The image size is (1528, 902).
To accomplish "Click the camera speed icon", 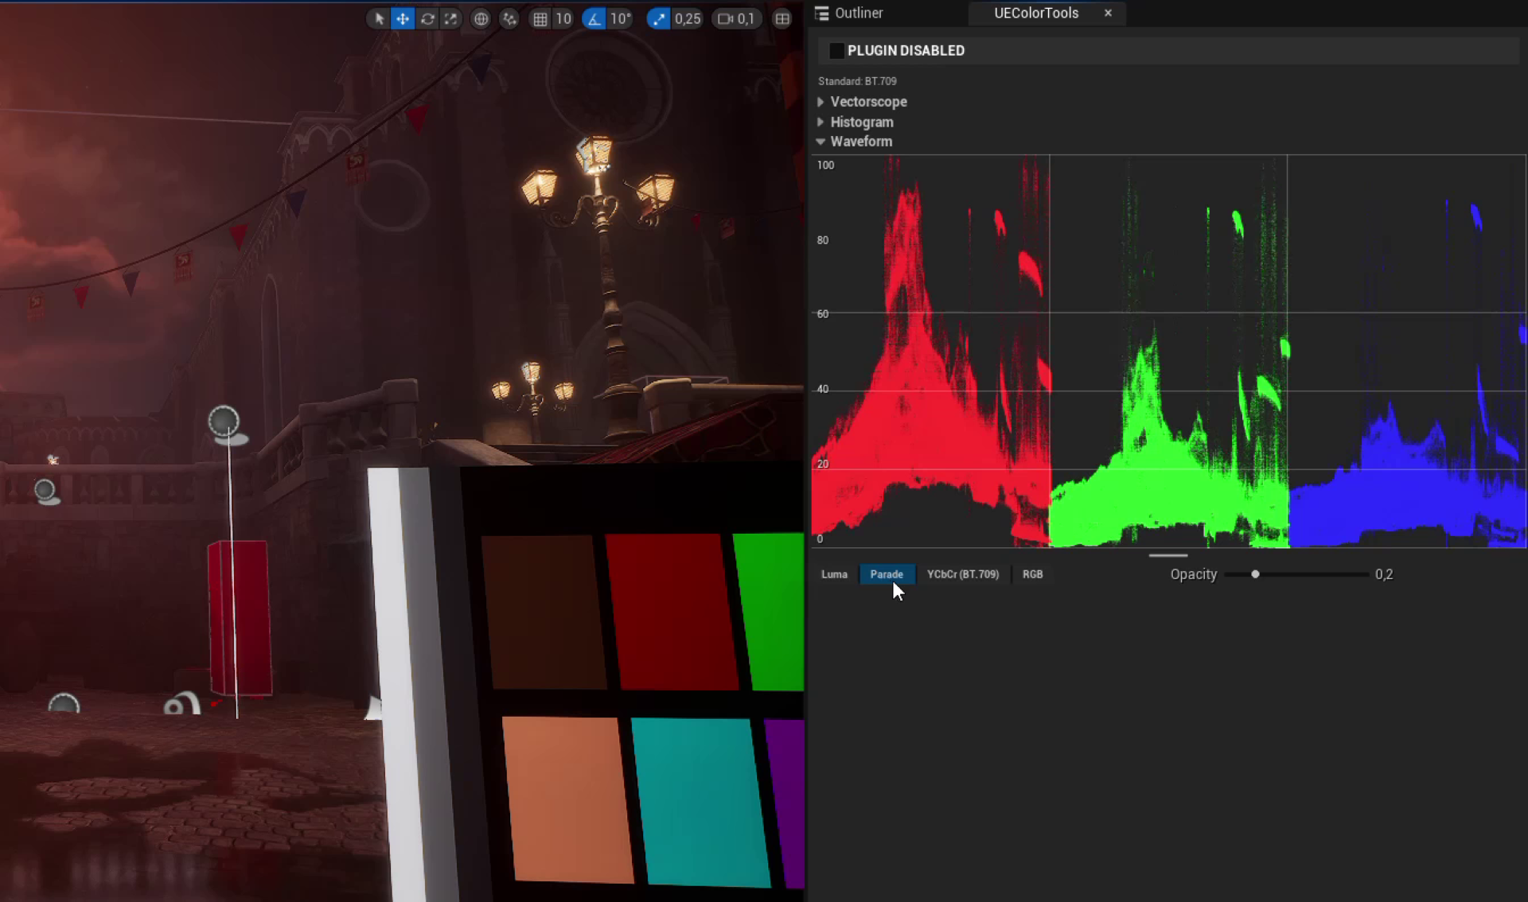I will [x=725, y=18].
